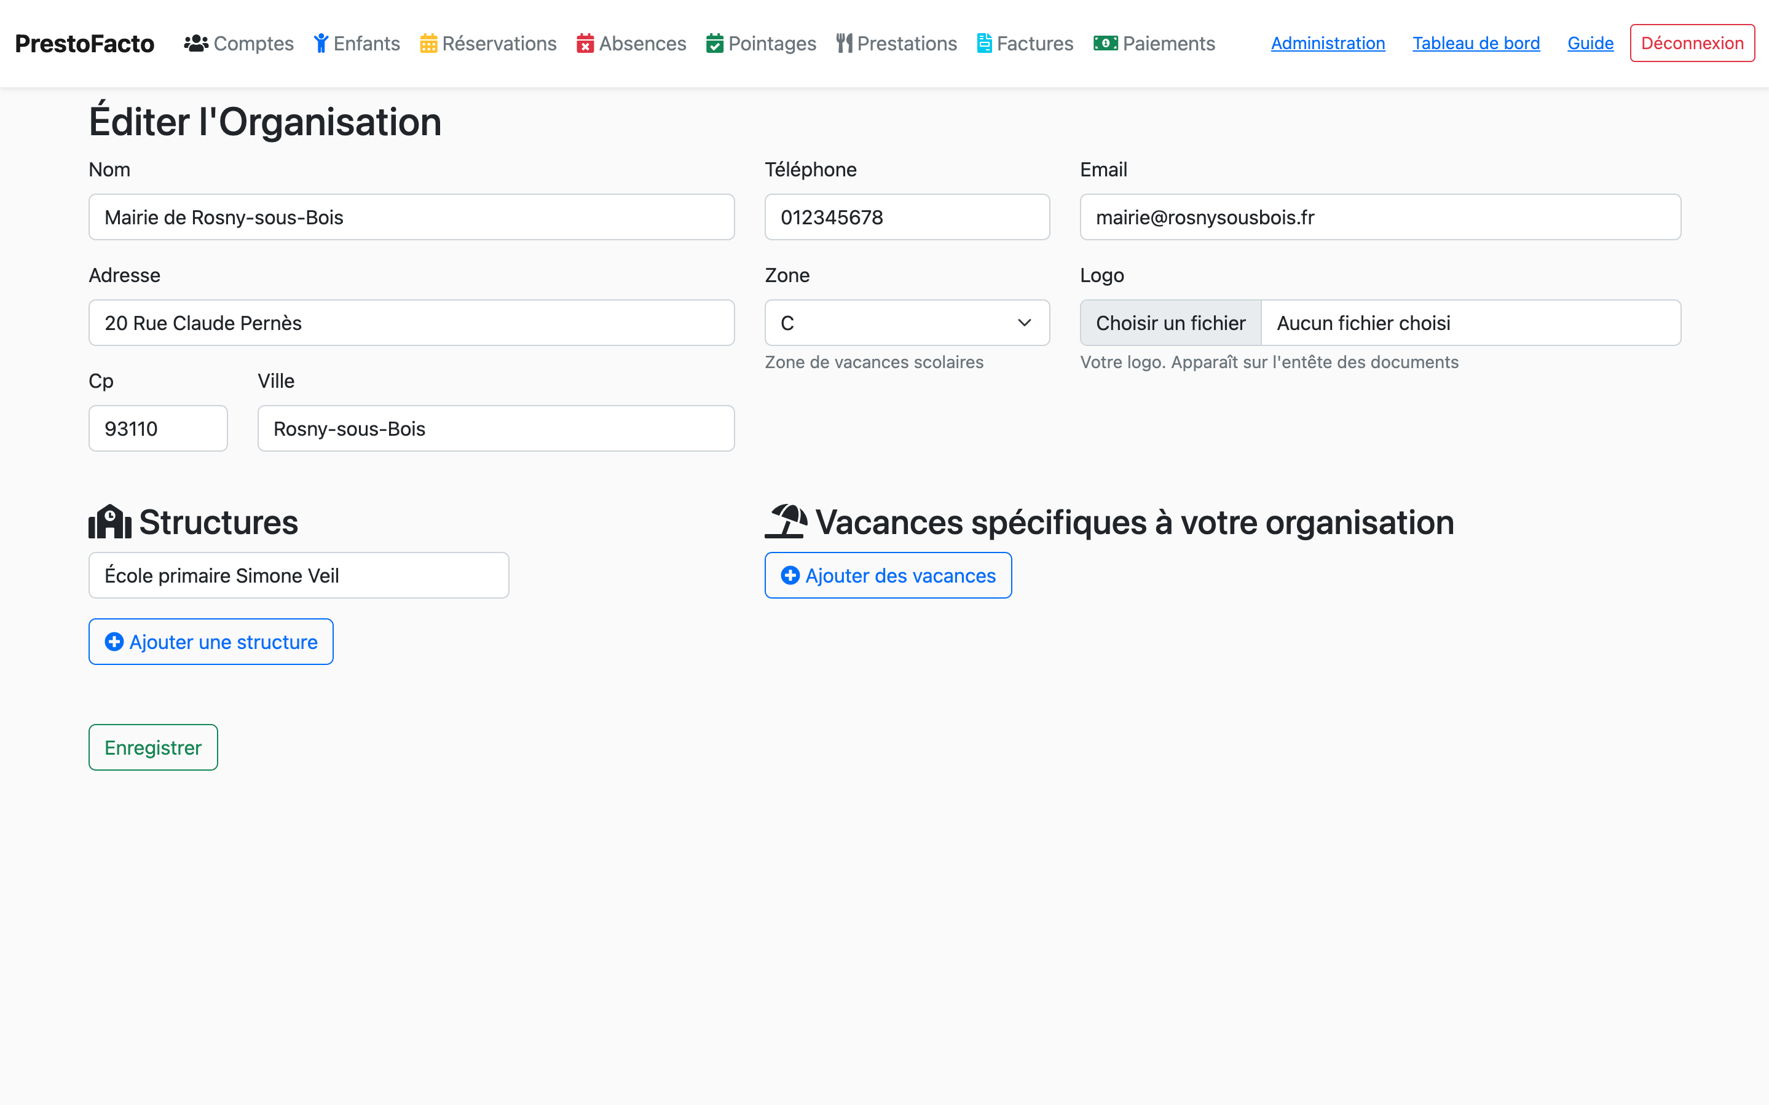The width and height of the screenshot is (1769, 1105).
Task: Click the Prestations utensils icon
Action: point(844,44)
